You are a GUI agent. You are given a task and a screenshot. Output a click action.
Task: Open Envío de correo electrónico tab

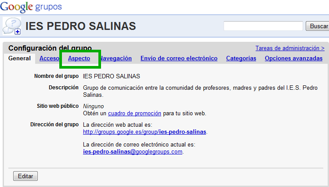pos(179,59)
